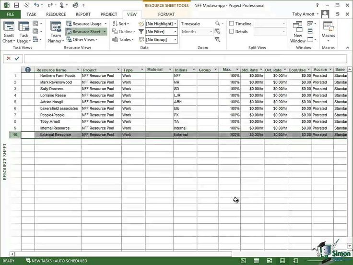Switch to Resource Sheet view in status bar
This screenshot has height=265, width=353.
[282, 261]
